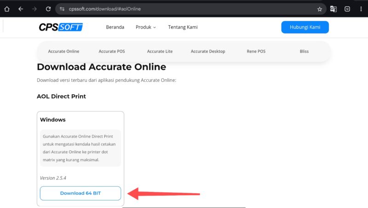Reload the current page
This screenshot has height=208, width=368.
click(48, 9)
